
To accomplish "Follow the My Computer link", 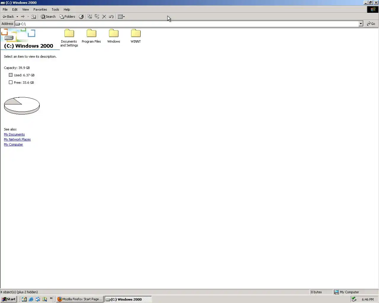I will click(13, 144).
